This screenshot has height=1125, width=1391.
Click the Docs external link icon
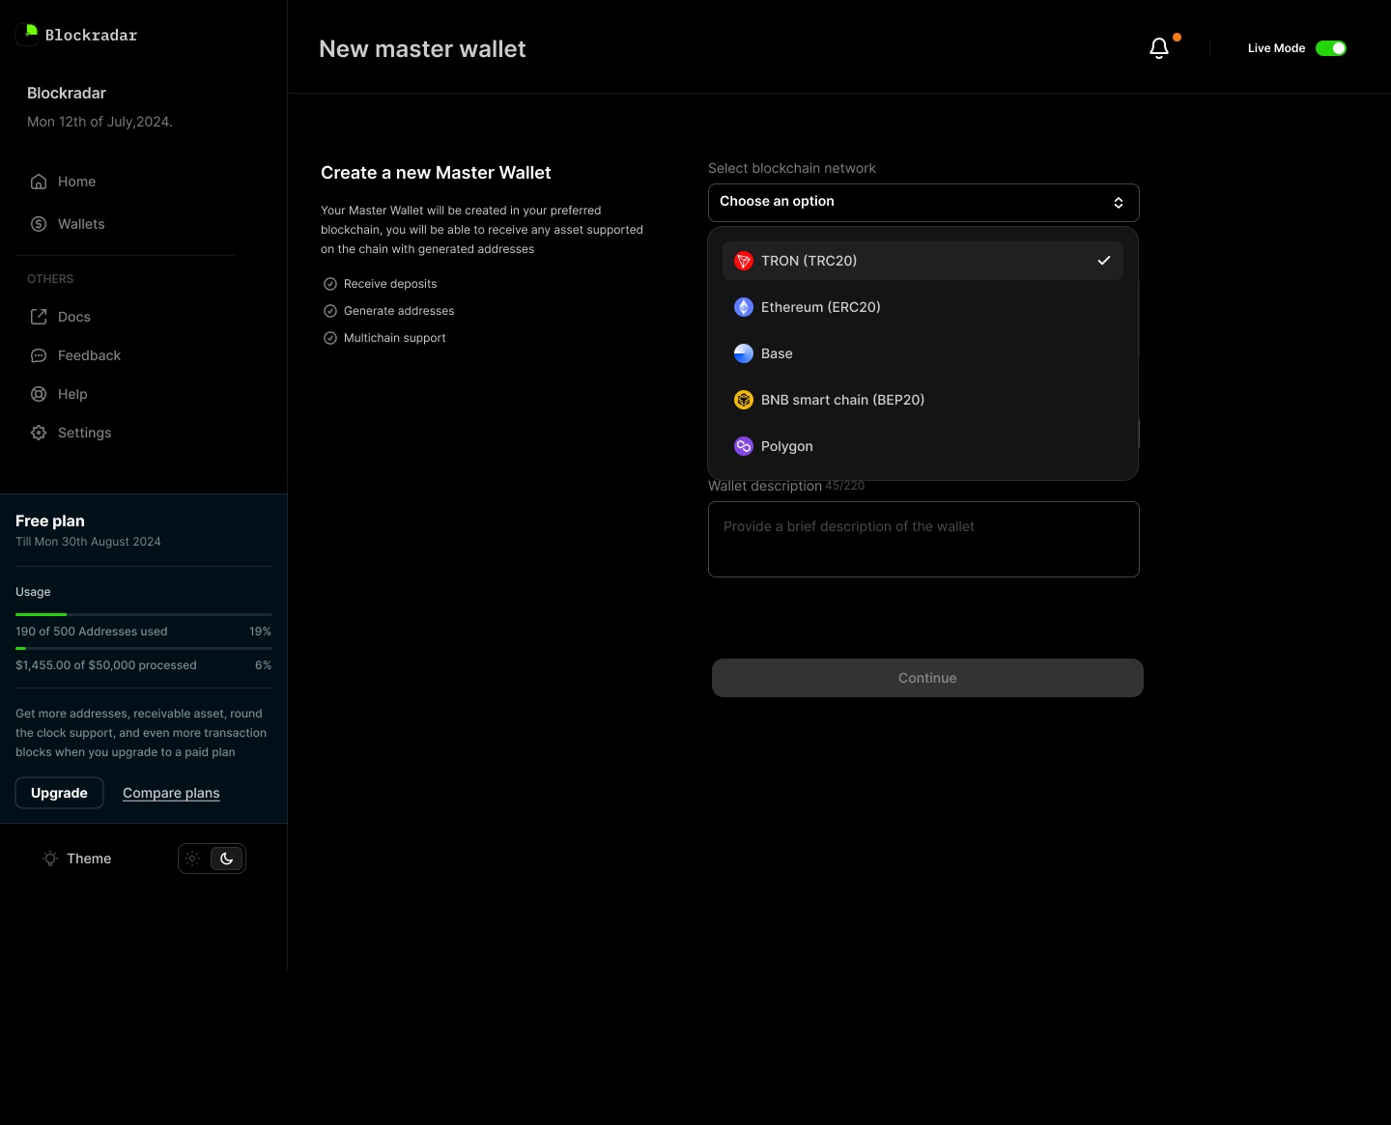(x=39, y=317)
